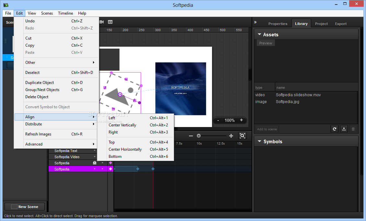366x221 pixels.
Task: Click the lock icon on the unselected Softpedia layer
Action: tap(95, 163)
